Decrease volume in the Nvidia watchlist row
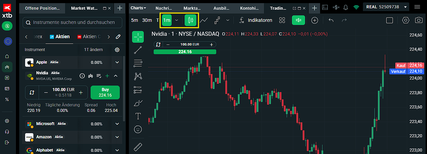Image resolution: width=427 pixels, height=154 pixels. coord(46,92)
